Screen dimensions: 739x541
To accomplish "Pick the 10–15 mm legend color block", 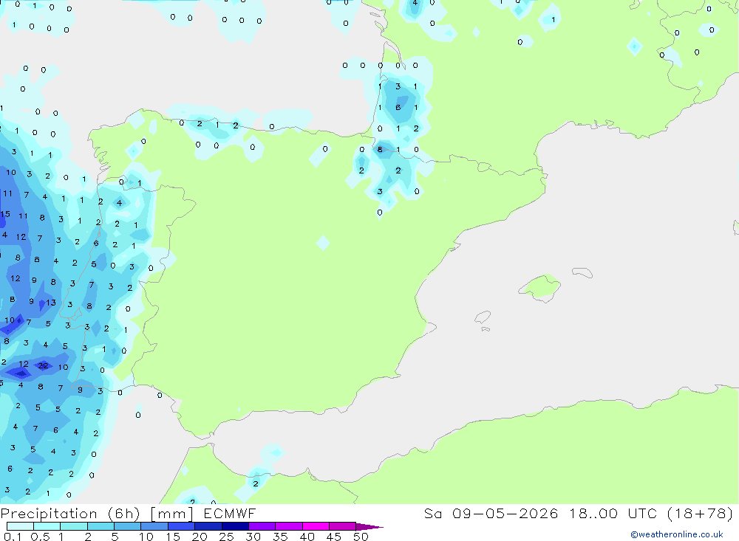I will pos(154,526).
